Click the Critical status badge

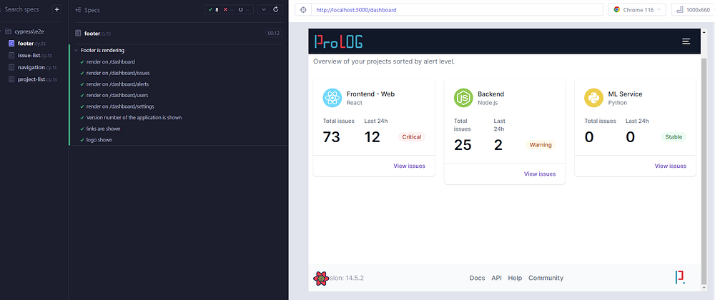[x=412, y=136]
